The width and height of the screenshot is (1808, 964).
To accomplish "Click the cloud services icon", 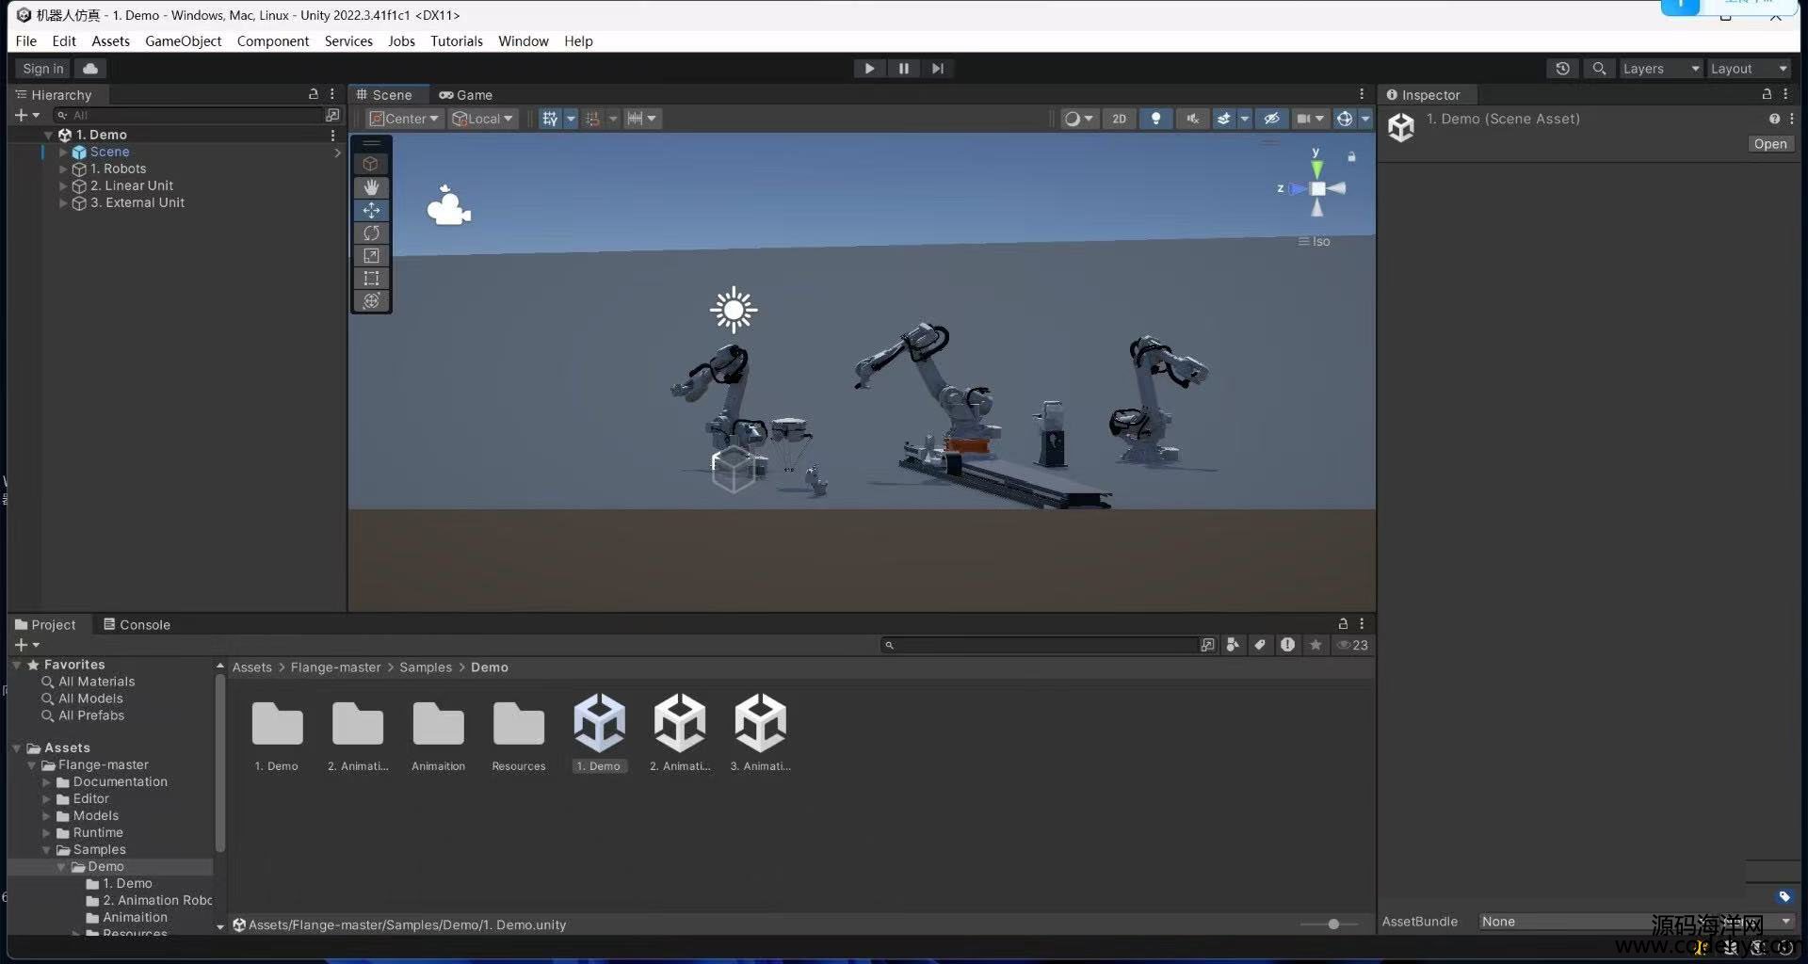I will pos(90,69).
